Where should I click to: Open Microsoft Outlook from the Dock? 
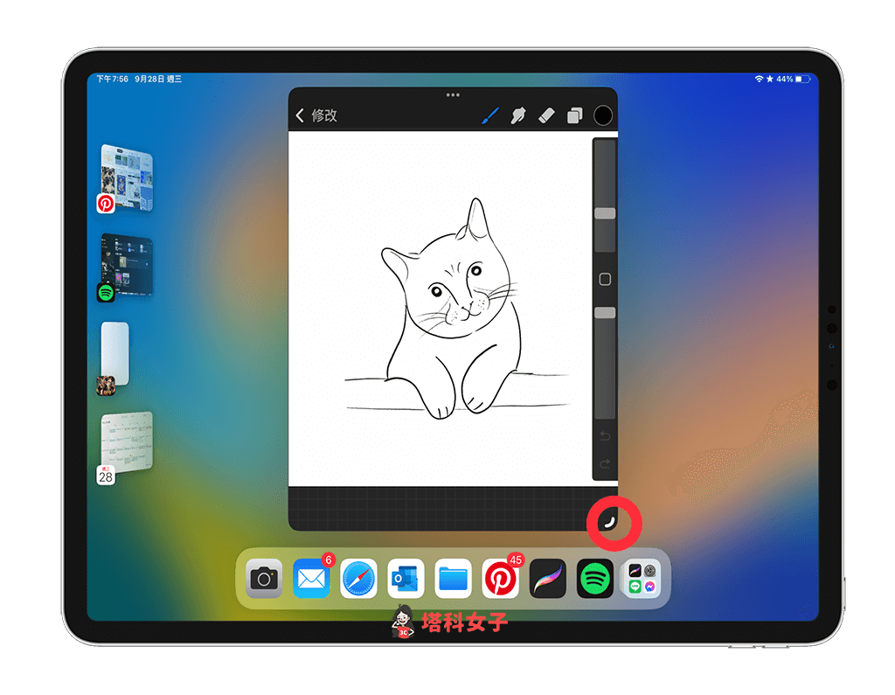click(406, 579)
